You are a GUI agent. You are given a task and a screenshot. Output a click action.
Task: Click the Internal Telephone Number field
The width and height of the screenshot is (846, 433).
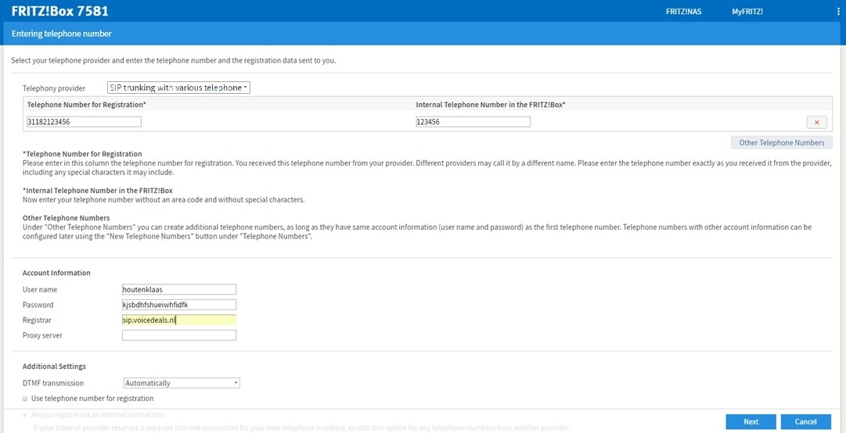pyautogui.click(x=473, y=122)
